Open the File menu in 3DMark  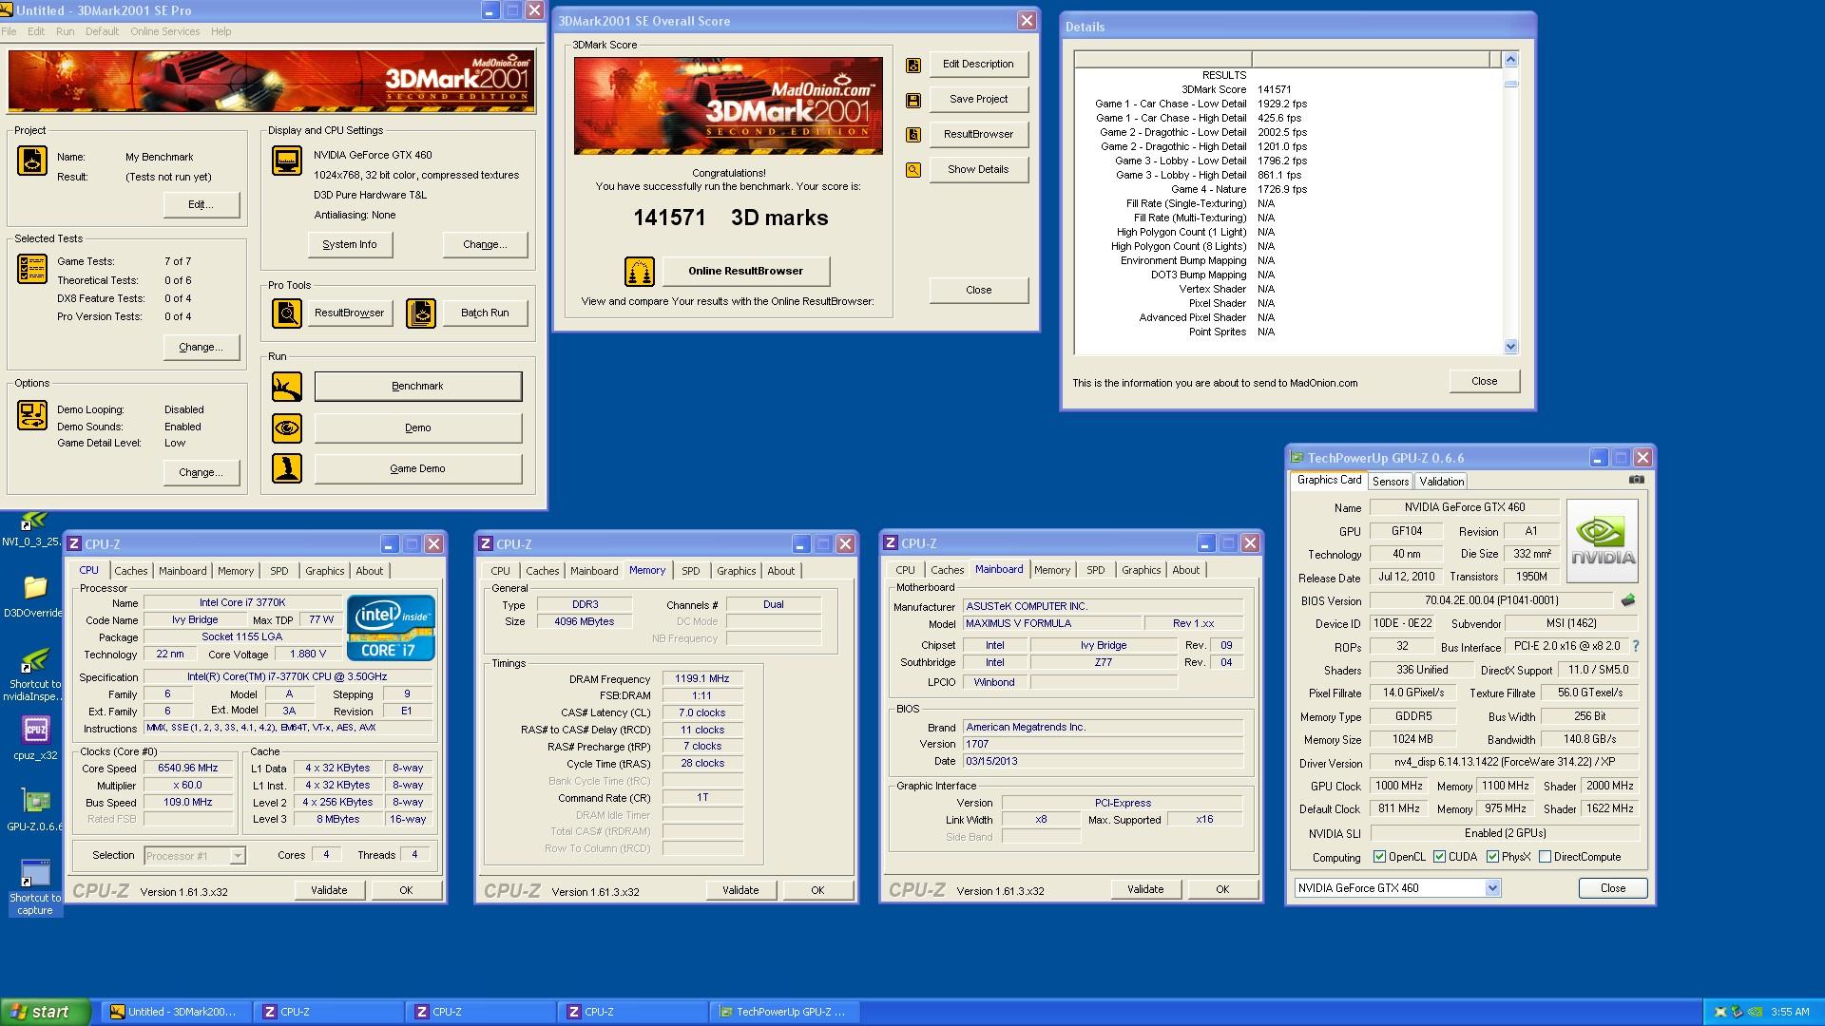(9, 31)
